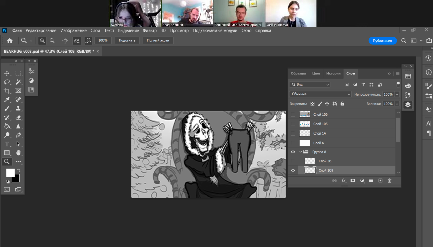Open the Zoom tool preset picker arrow
Image resolution: width=433 pixels, height=247 pixels.
pos(31,41)
